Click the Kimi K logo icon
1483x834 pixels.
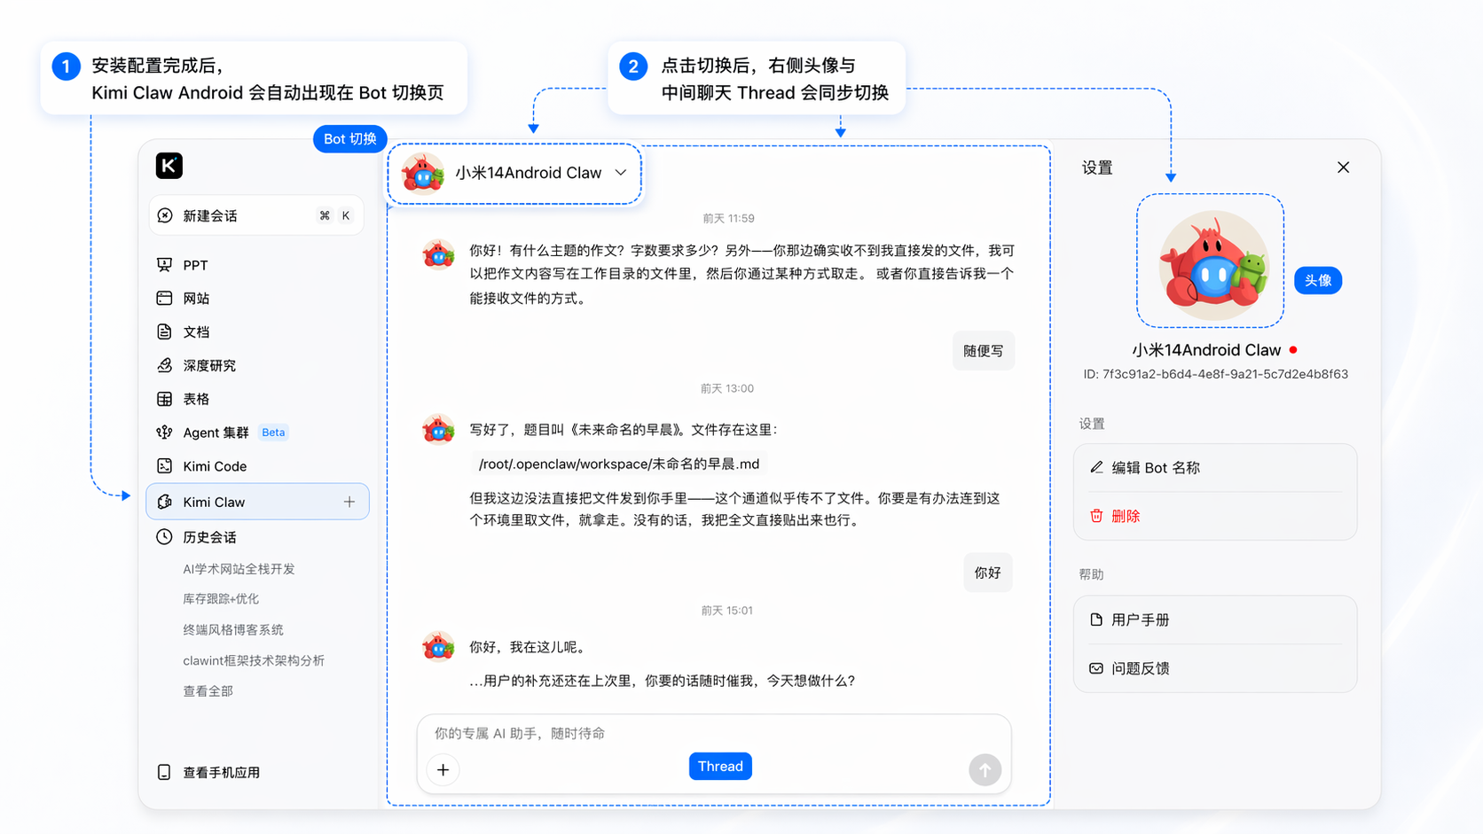[x=169, y=166]
